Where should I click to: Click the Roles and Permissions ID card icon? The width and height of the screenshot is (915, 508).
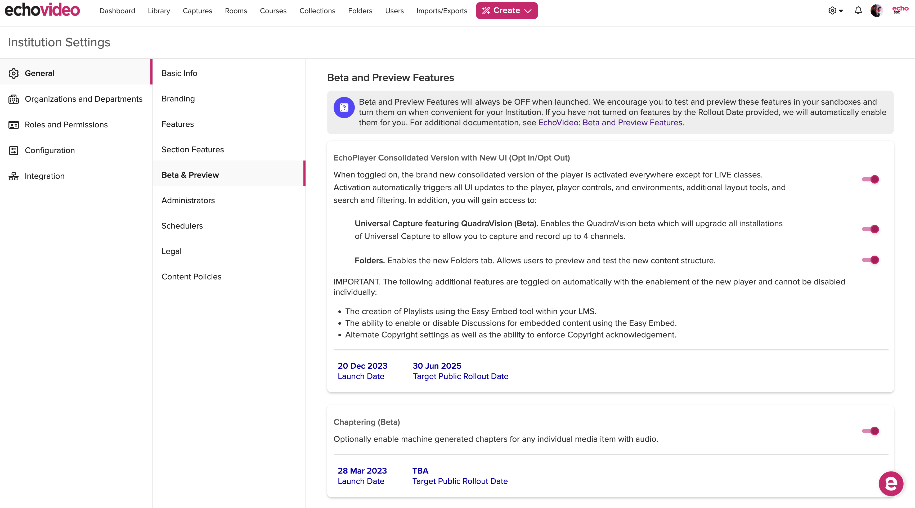coord(14,125)
